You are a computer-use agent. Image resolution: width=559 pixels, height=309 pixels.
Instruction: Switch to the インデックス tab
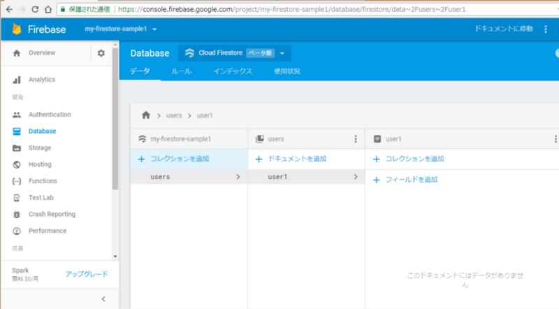pyautogui.click(x=233, y=71)
